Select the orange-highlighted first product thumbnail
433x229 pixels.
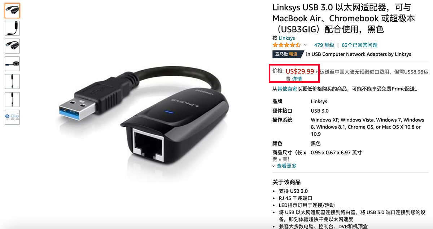(x=12, y=11)
